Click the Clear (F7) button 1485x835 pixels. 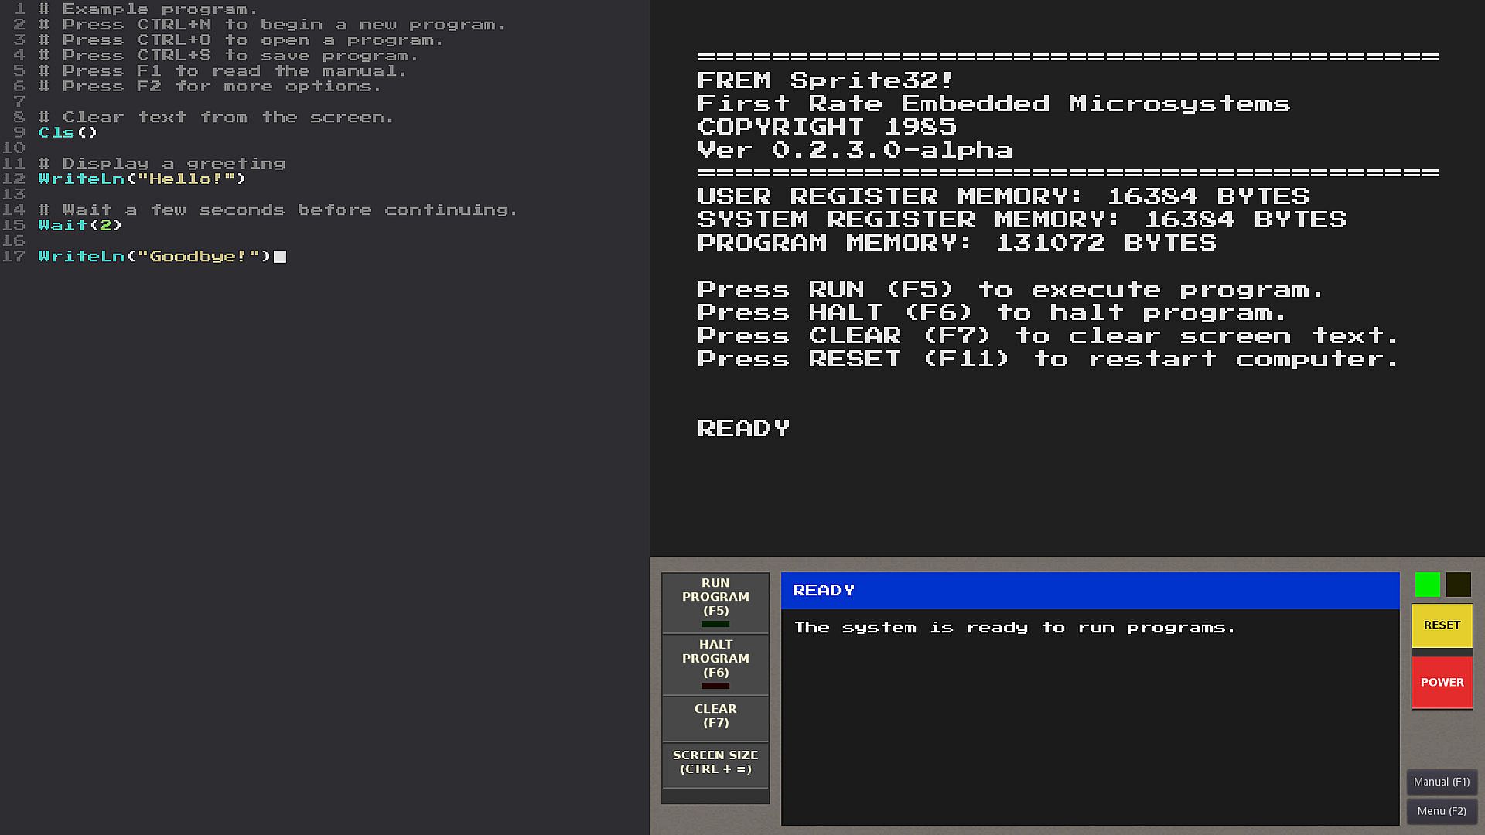point(715,716)
